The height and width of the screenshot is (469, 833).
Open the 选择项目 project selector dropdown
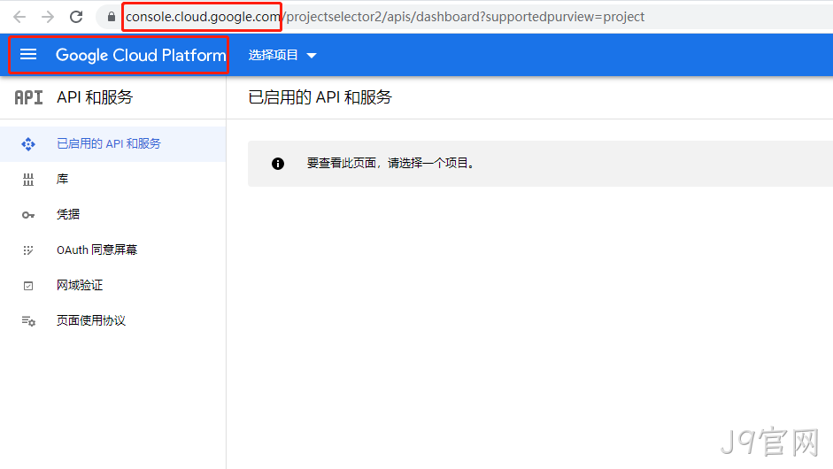coord(282,55)
